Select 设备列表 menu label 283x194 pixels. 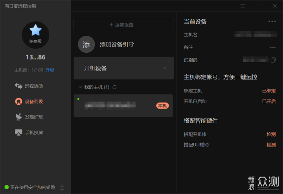point(34,102)
